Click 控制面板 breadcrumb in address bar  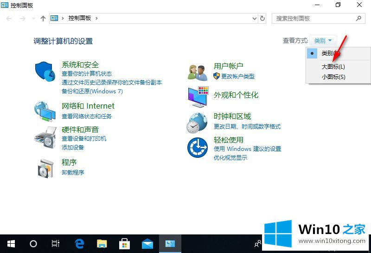(x=80, y=18)
